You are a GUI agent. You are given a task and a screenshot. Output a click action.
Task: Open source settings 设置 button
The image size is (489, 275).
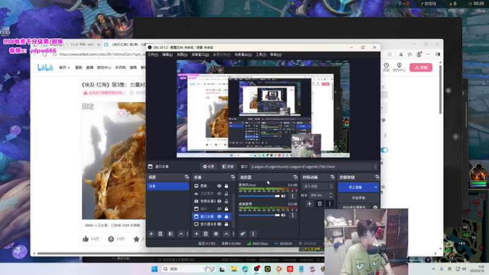tap(208, 167)
